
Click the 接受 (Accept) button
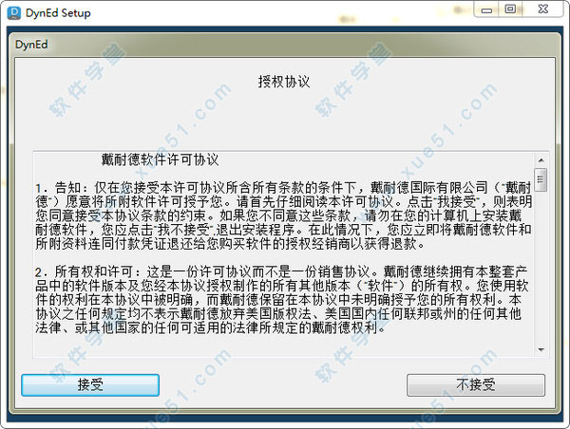click(x=90, y=384)
